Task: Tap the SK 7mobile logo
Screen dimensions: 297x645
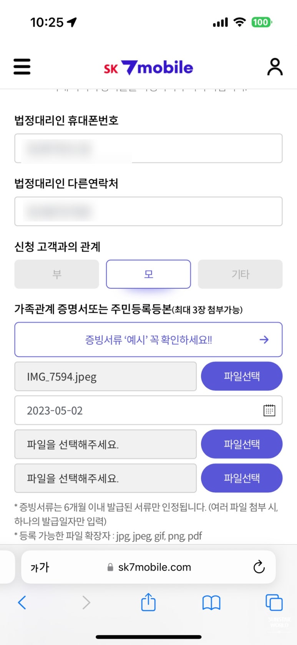Action: coord(148,68)
